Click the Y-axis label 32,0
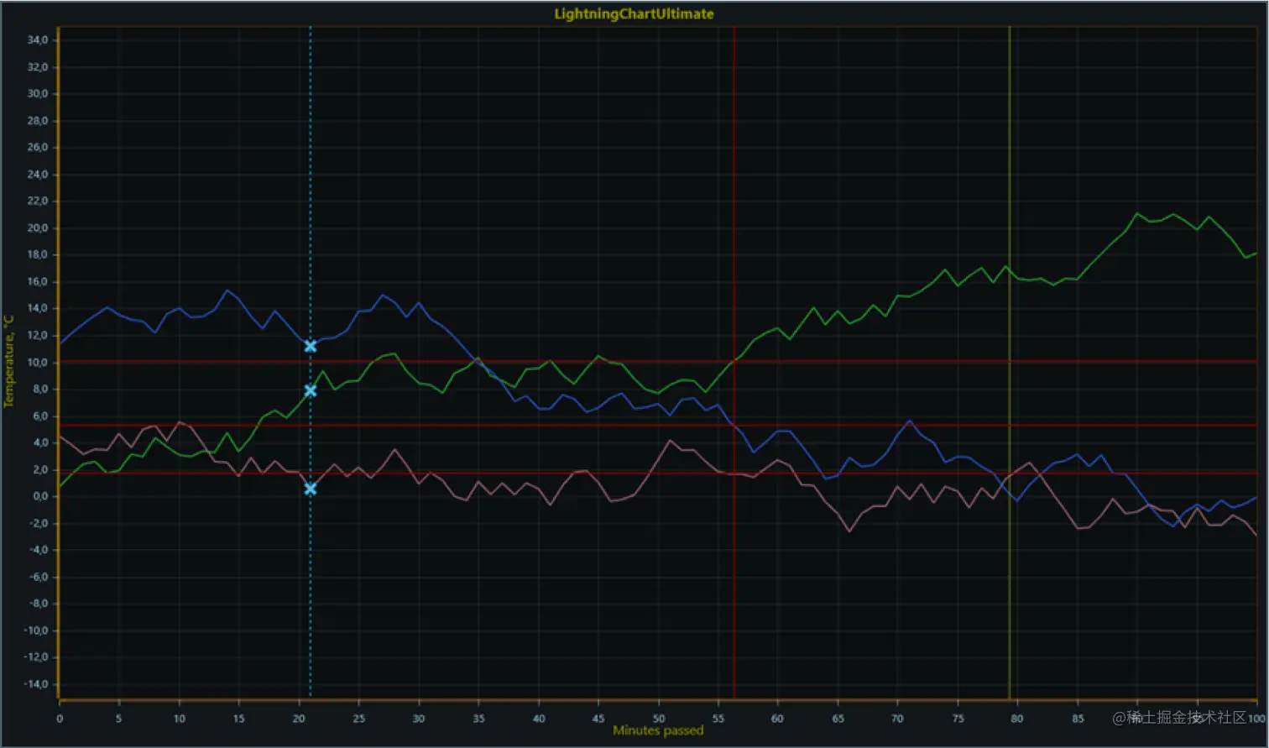 click(x=38, y=67)
